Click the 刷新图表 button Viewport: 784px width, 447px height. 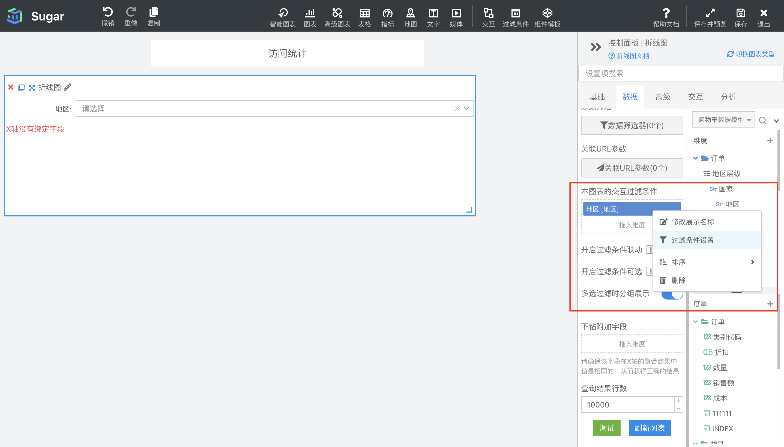650,428
